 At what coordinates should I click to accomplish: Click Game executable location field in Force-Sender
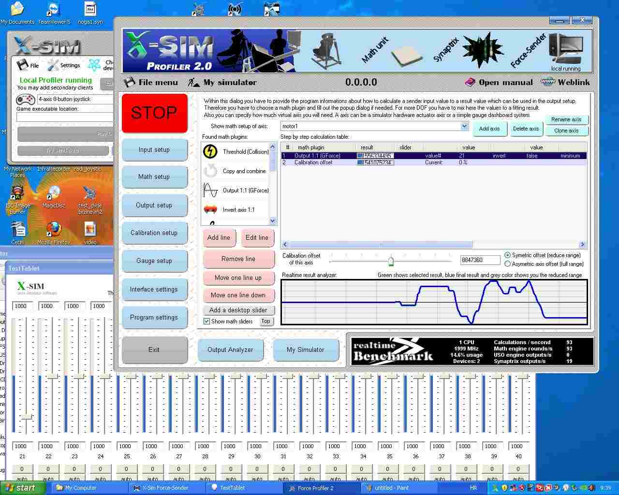tap(65, 117)
